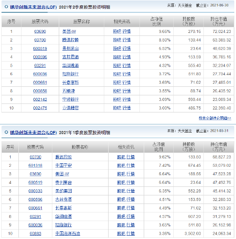
Task: Open stock code 03690 in Q2 table
Action: tap(40, 31)
